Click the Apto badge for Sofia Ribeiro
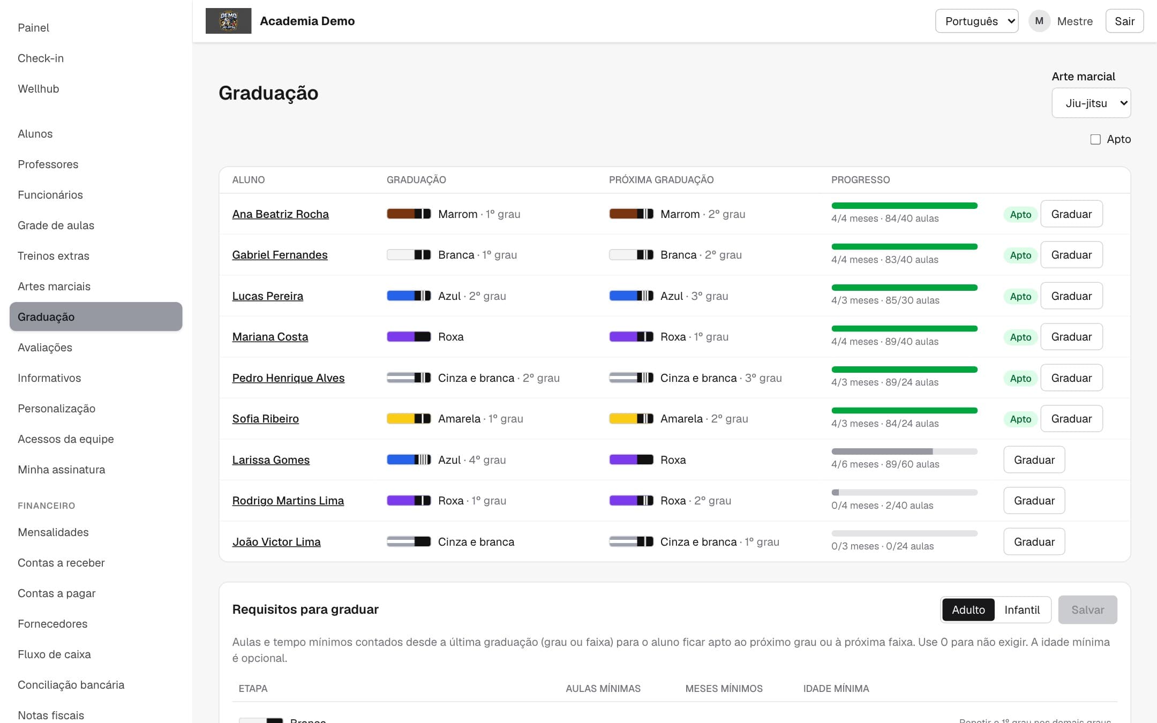The image size is (1157, 723). click(1020, 419)
